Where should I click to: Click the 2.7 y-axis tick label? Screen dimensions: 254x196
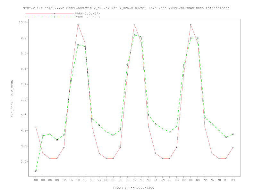[x=24, y=161]
